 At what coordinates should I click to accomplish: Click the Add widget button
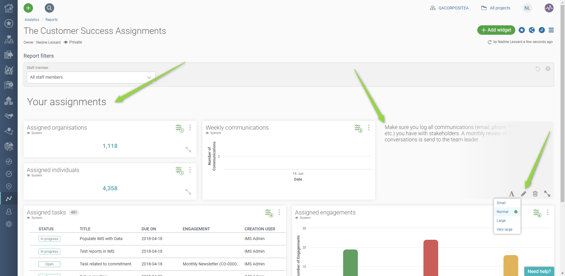496,30
